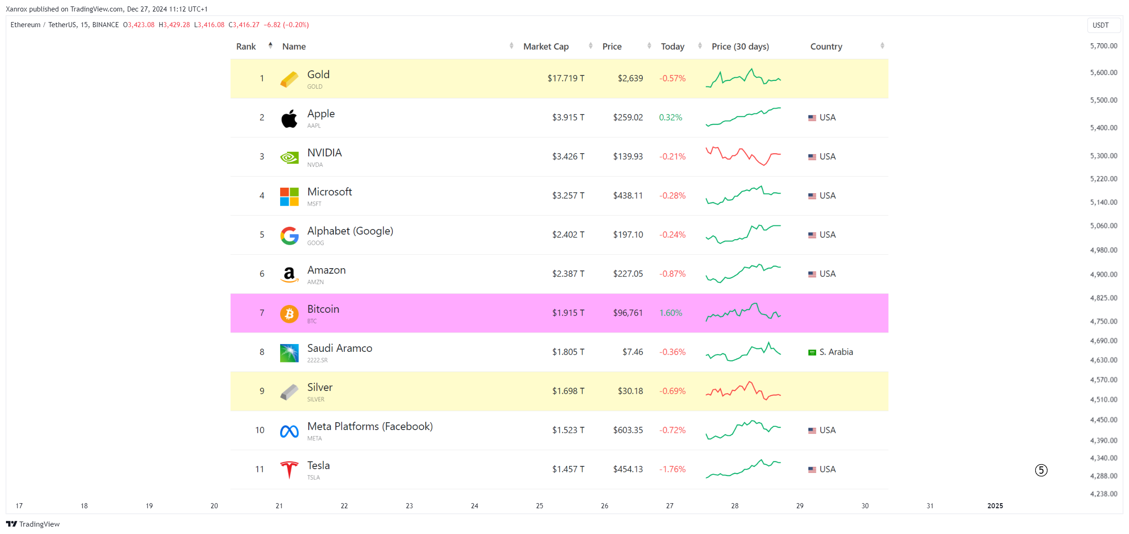The height and width of the screenshot is (534, 1129).
Task: Click the Apple logo icon
Action: [289, 119]
